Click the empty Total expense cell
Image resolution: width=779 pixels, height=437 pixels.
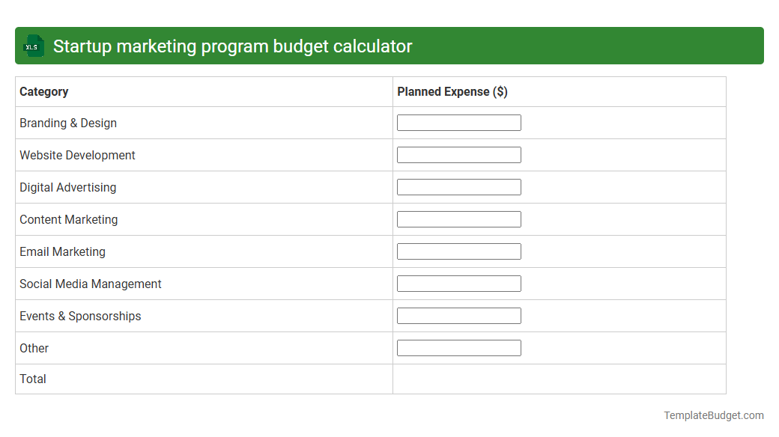point(560,379)
